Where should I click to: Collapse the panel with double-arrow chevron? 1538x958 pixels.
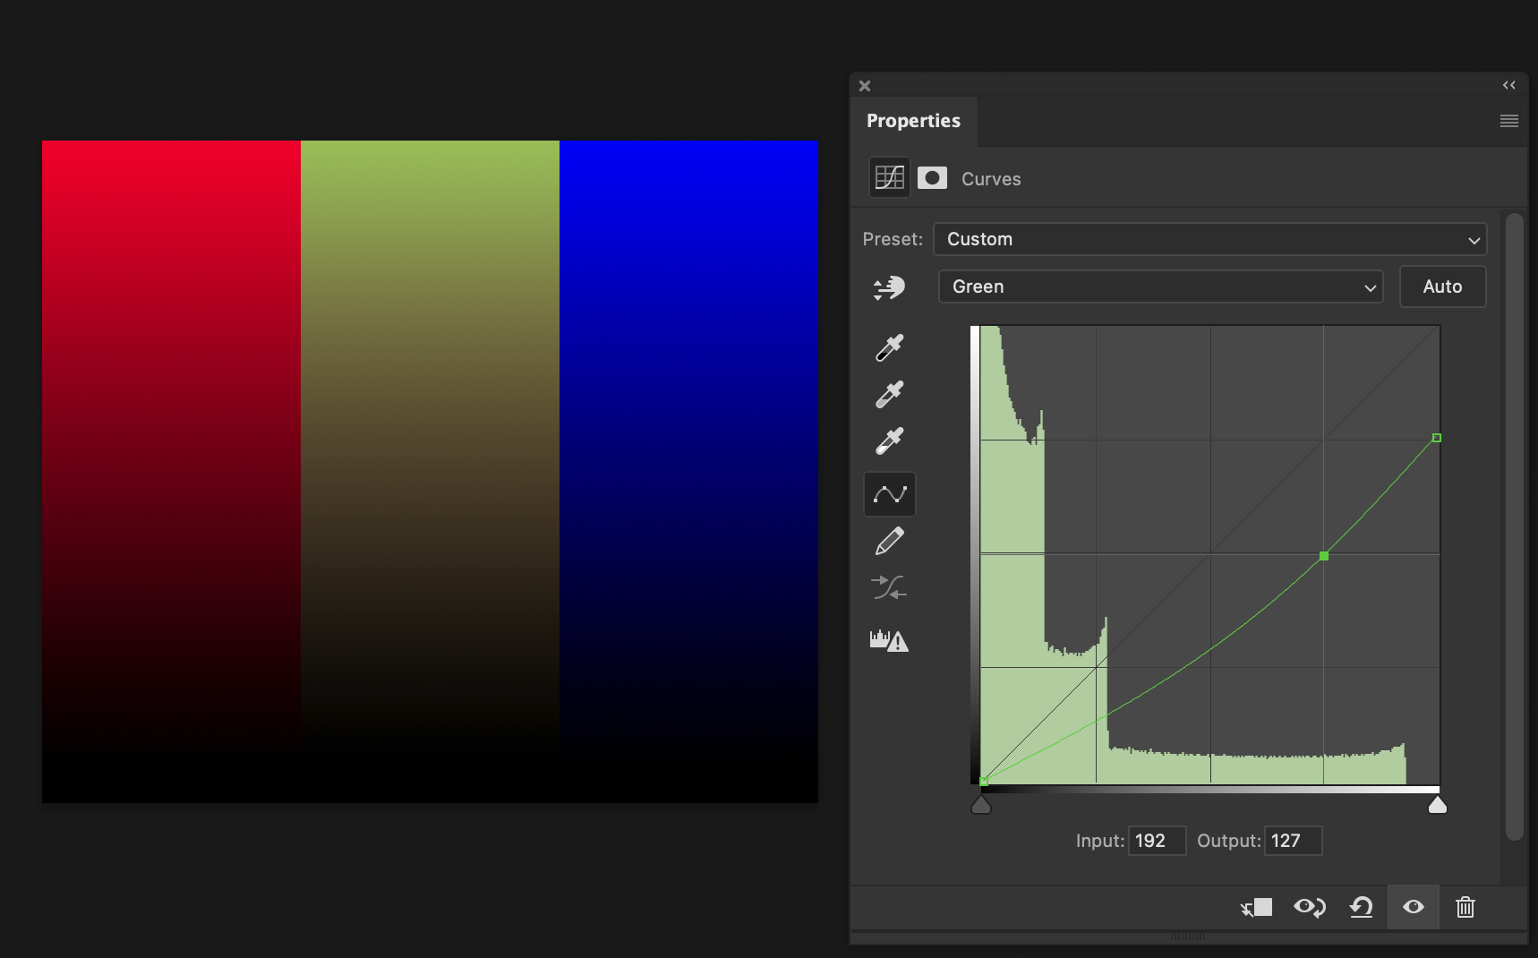(x=1508, y=85)
